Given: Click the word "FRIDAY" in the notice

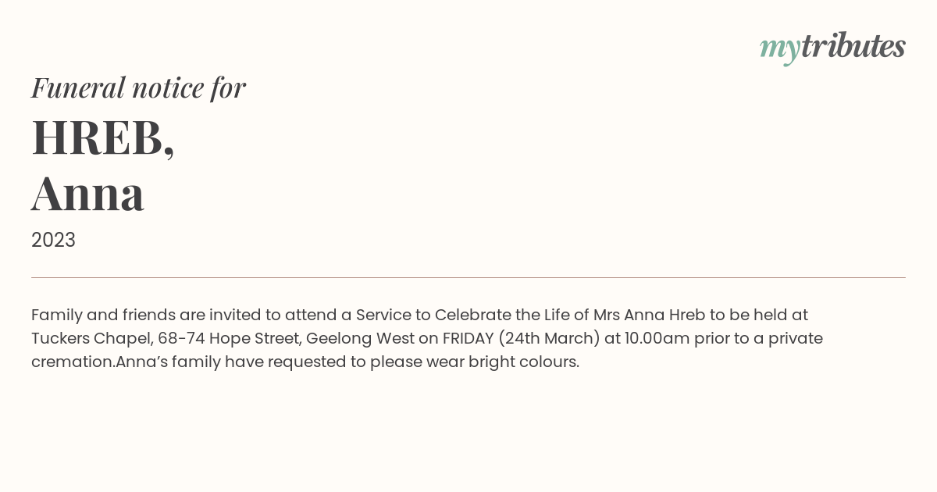Looking at the screenshot, I should [x=468, y=338].
